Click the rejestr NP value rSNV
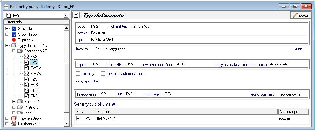The image size is (315, 130). [129, 64]
